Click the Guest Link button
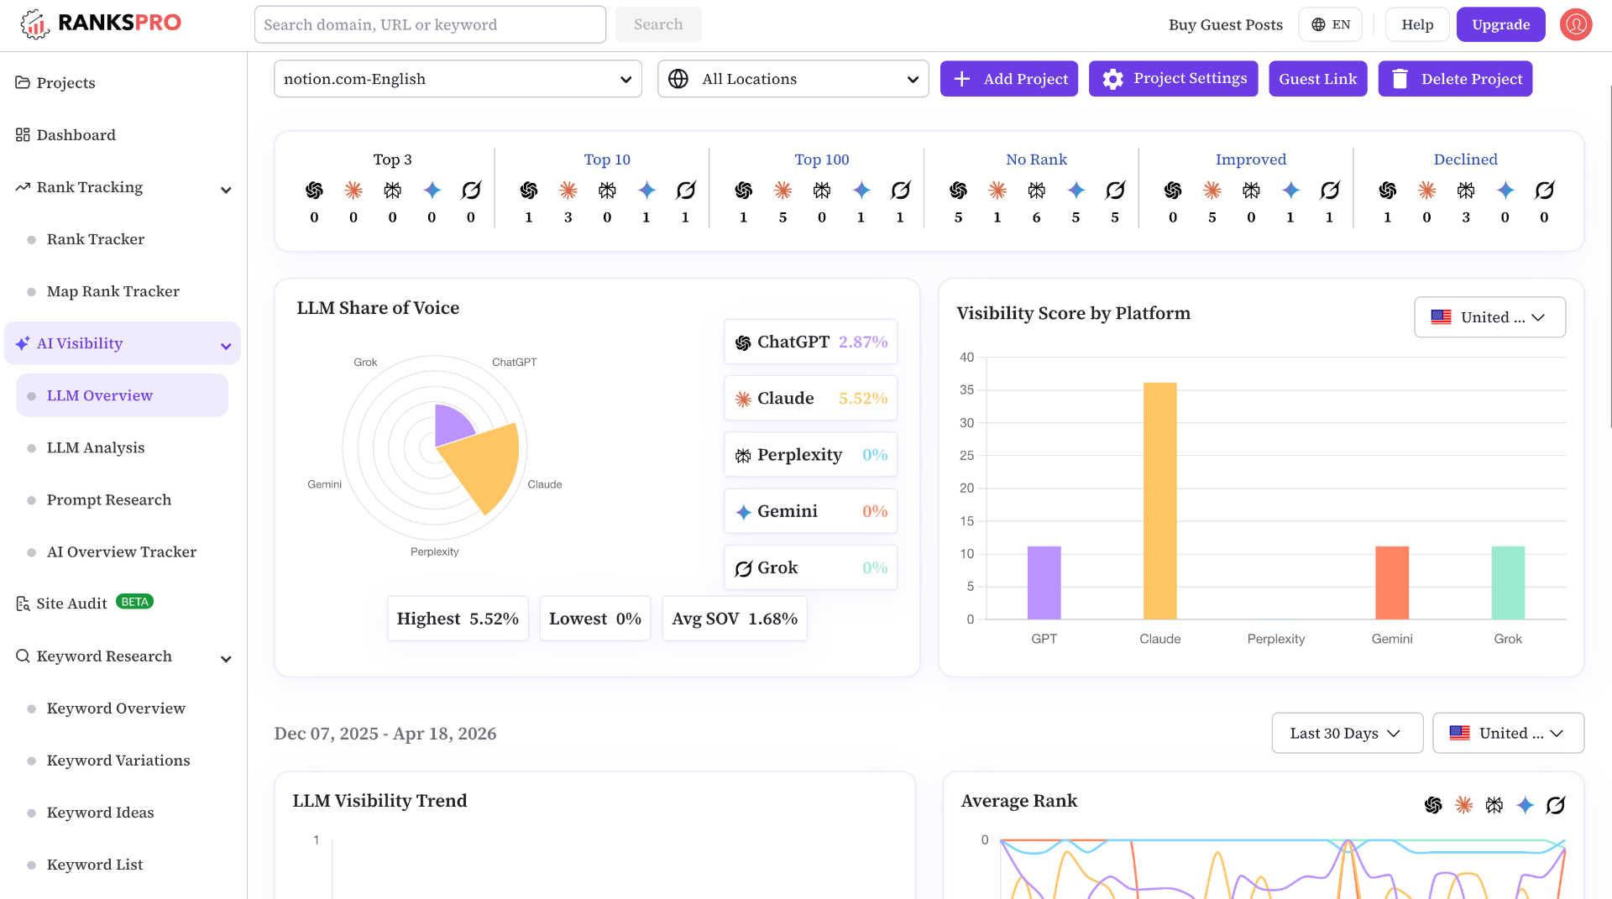The height and width of the screenshot is (899, 1612). pyautogui.click(x=1317, y=79)
